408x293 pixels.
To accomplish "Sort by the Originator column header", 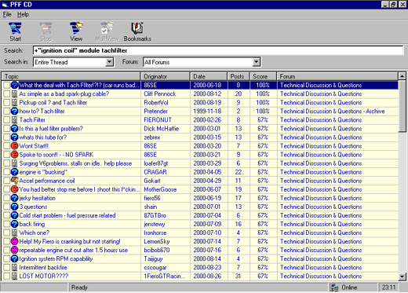I will pos(166,76).
